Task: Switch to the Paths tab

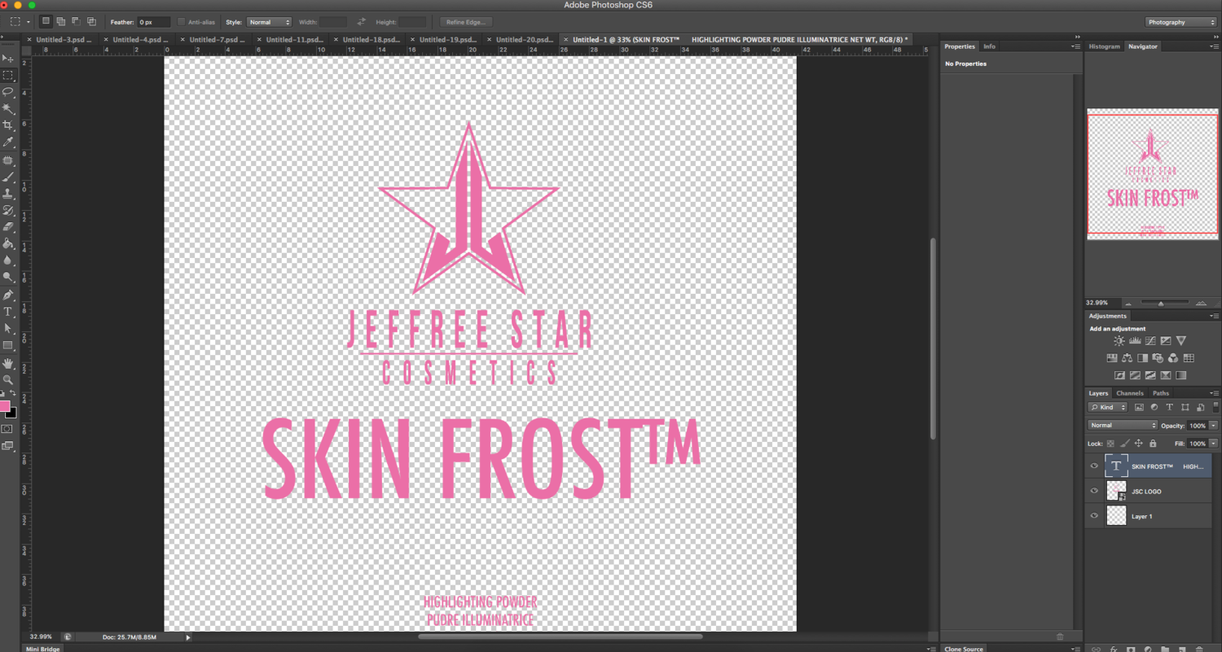Action: pyautogui.click(x=1161, y=393)
